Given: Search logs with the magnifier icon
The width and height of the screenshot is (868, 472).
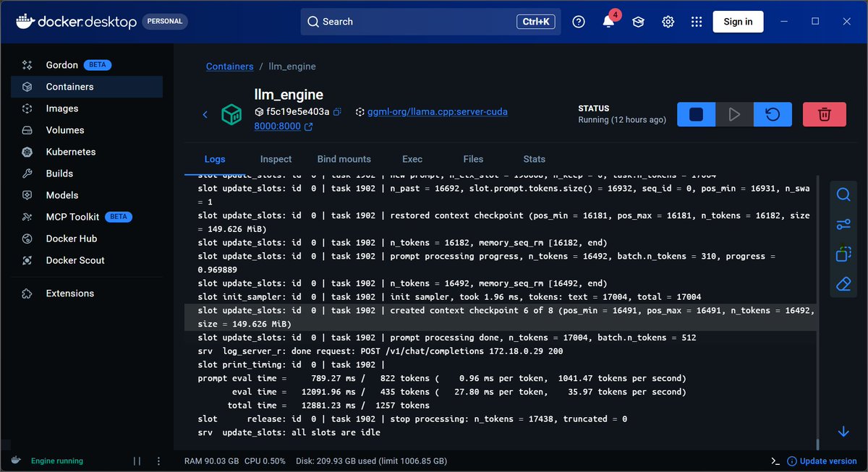Looking at the screenshot, I should (843, 194).
